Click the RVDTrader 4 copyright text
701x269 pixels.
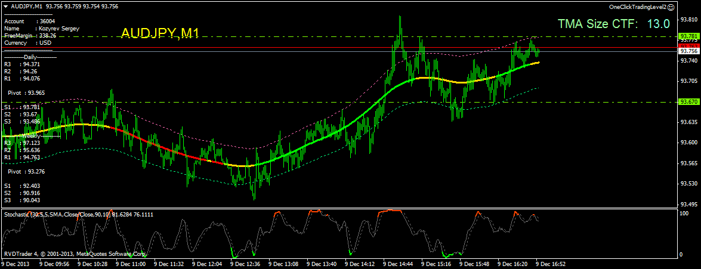click(x=75, y=254)
